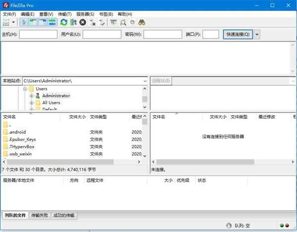This screenshot has width=297, height=232.
Task: Sort remote files by 最近修改 column
Action: coord(267,117)
